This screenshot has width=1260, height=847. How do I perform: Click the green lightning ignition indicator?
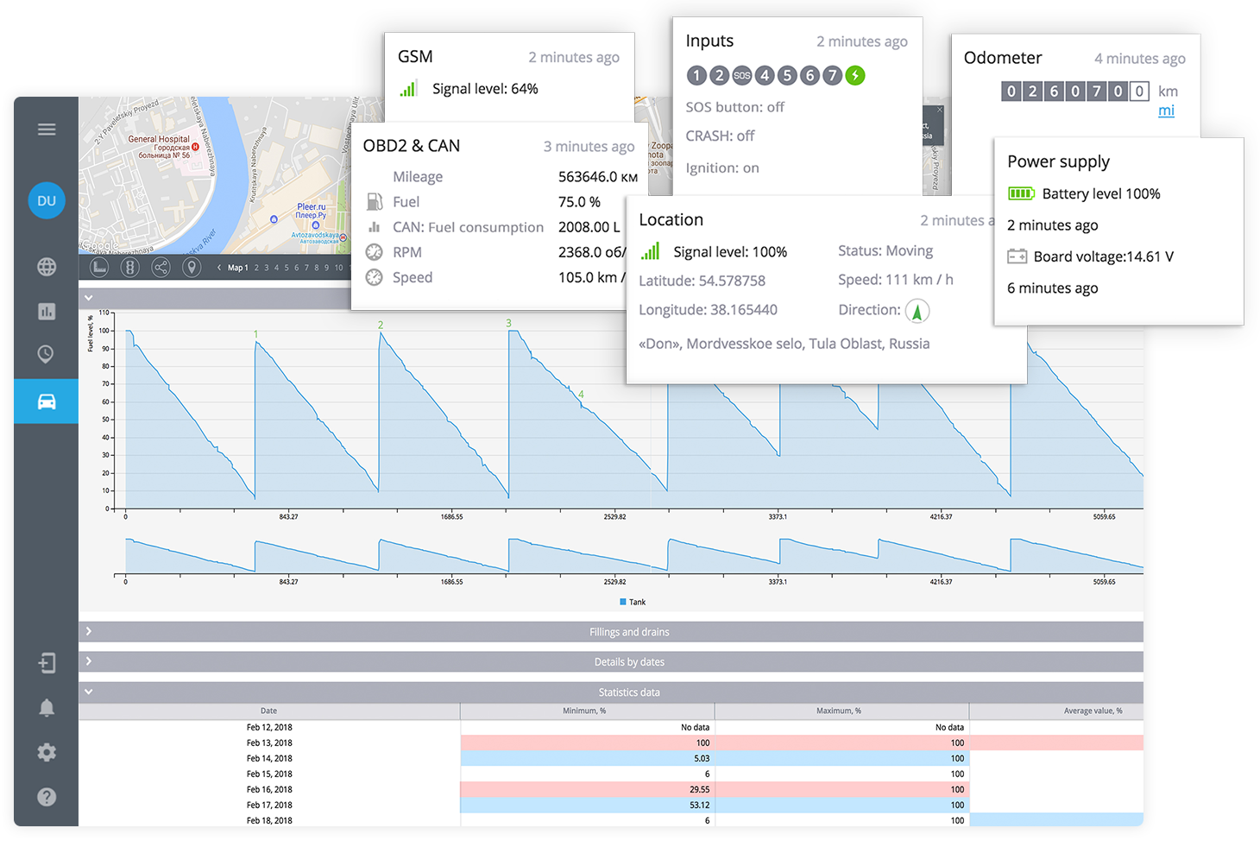point(855,75)
